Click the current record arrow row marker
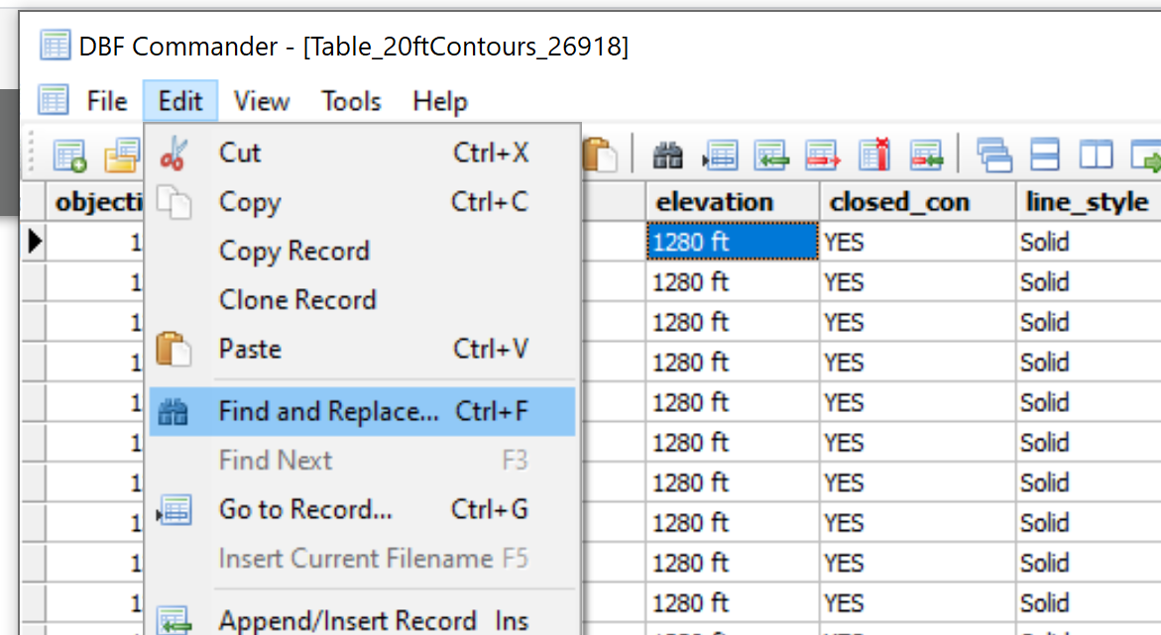 click(34, 242)
